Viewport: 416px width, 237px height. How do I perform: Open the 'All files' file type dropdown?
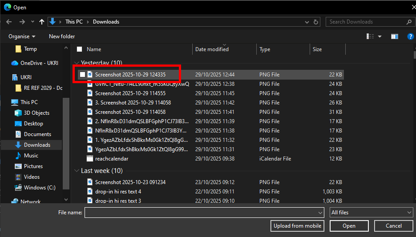coord(371,213)
